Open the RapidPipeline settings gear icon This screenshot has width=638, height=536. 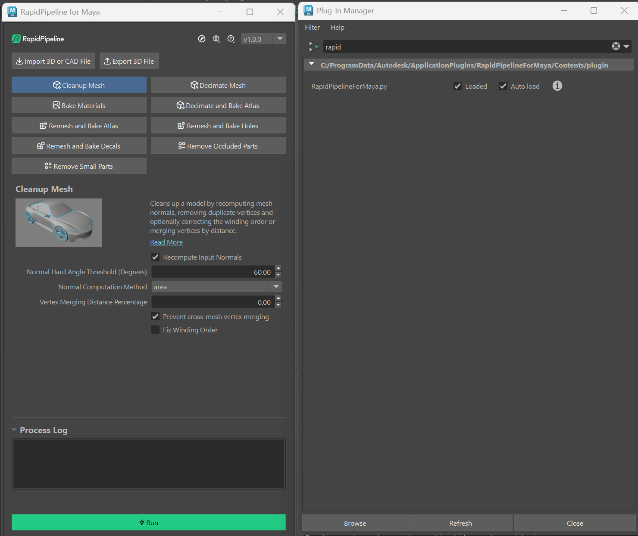tap(216, 39)
